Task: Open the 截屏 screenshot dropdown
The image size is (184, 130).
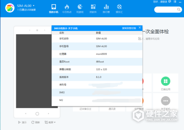Action: pos(50,122)
